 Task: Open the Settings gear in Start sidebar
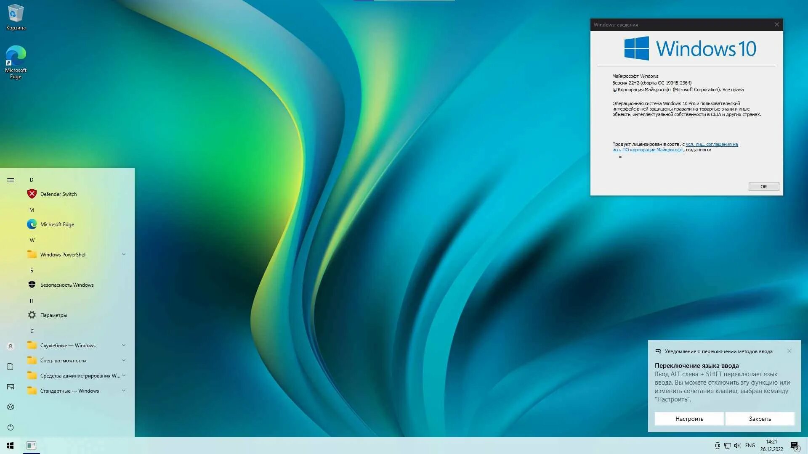11,407
